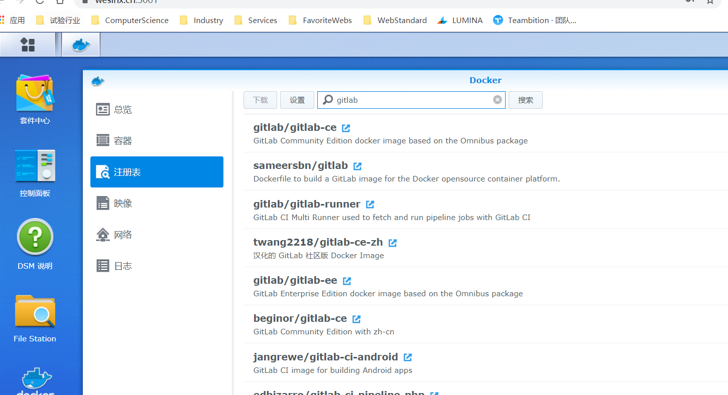Open the LUMINA bookmark
This screenshot has width=728, height=395.
coord(460,21)
